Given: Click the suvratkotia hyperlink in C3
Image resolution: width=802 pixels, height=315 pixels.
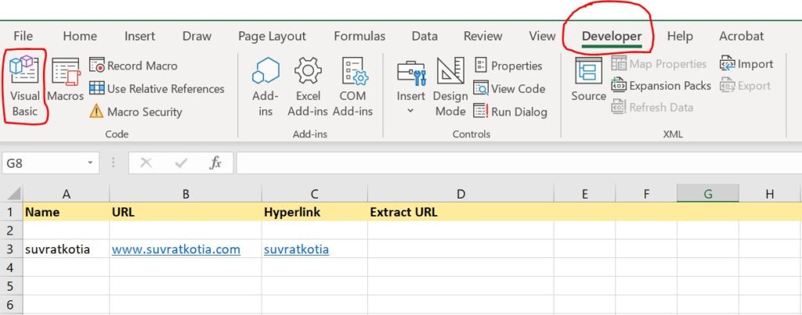Looking at the screenshot, I should click(x=296, y=249).
